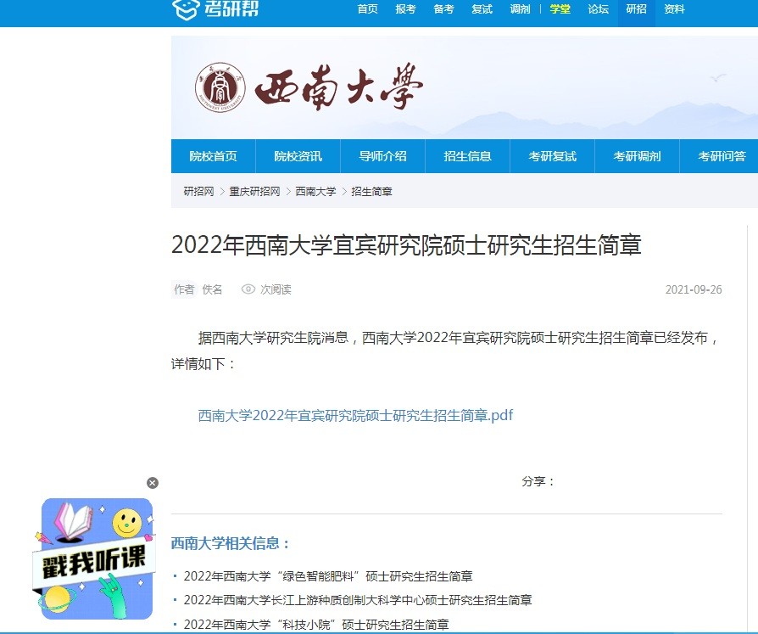Viewport: 758px width, 634px height.
Task: Open the 戳我听课 promotional banner
Action: [x=98, y=558]
